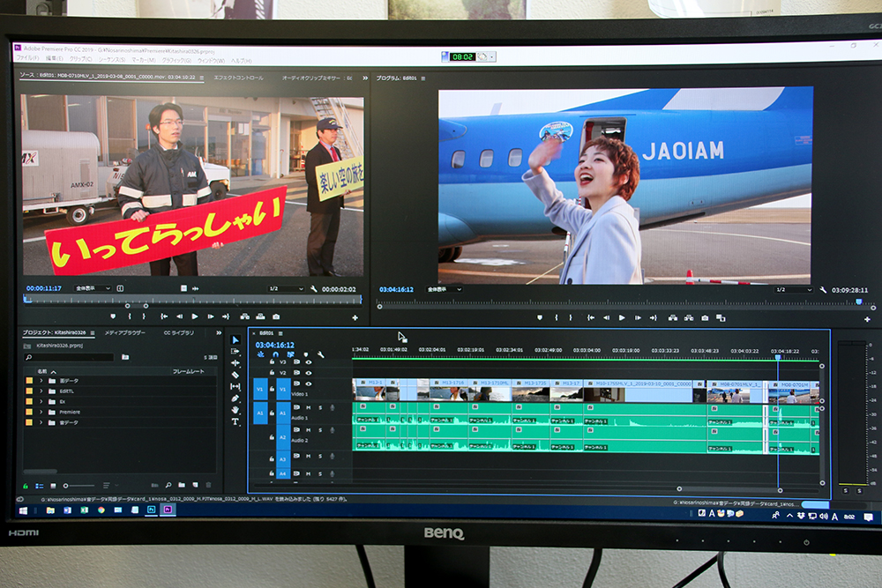Click the Overwrite button in Source monitor
This screenshot has width=882, height=588.
coord(260,317)
